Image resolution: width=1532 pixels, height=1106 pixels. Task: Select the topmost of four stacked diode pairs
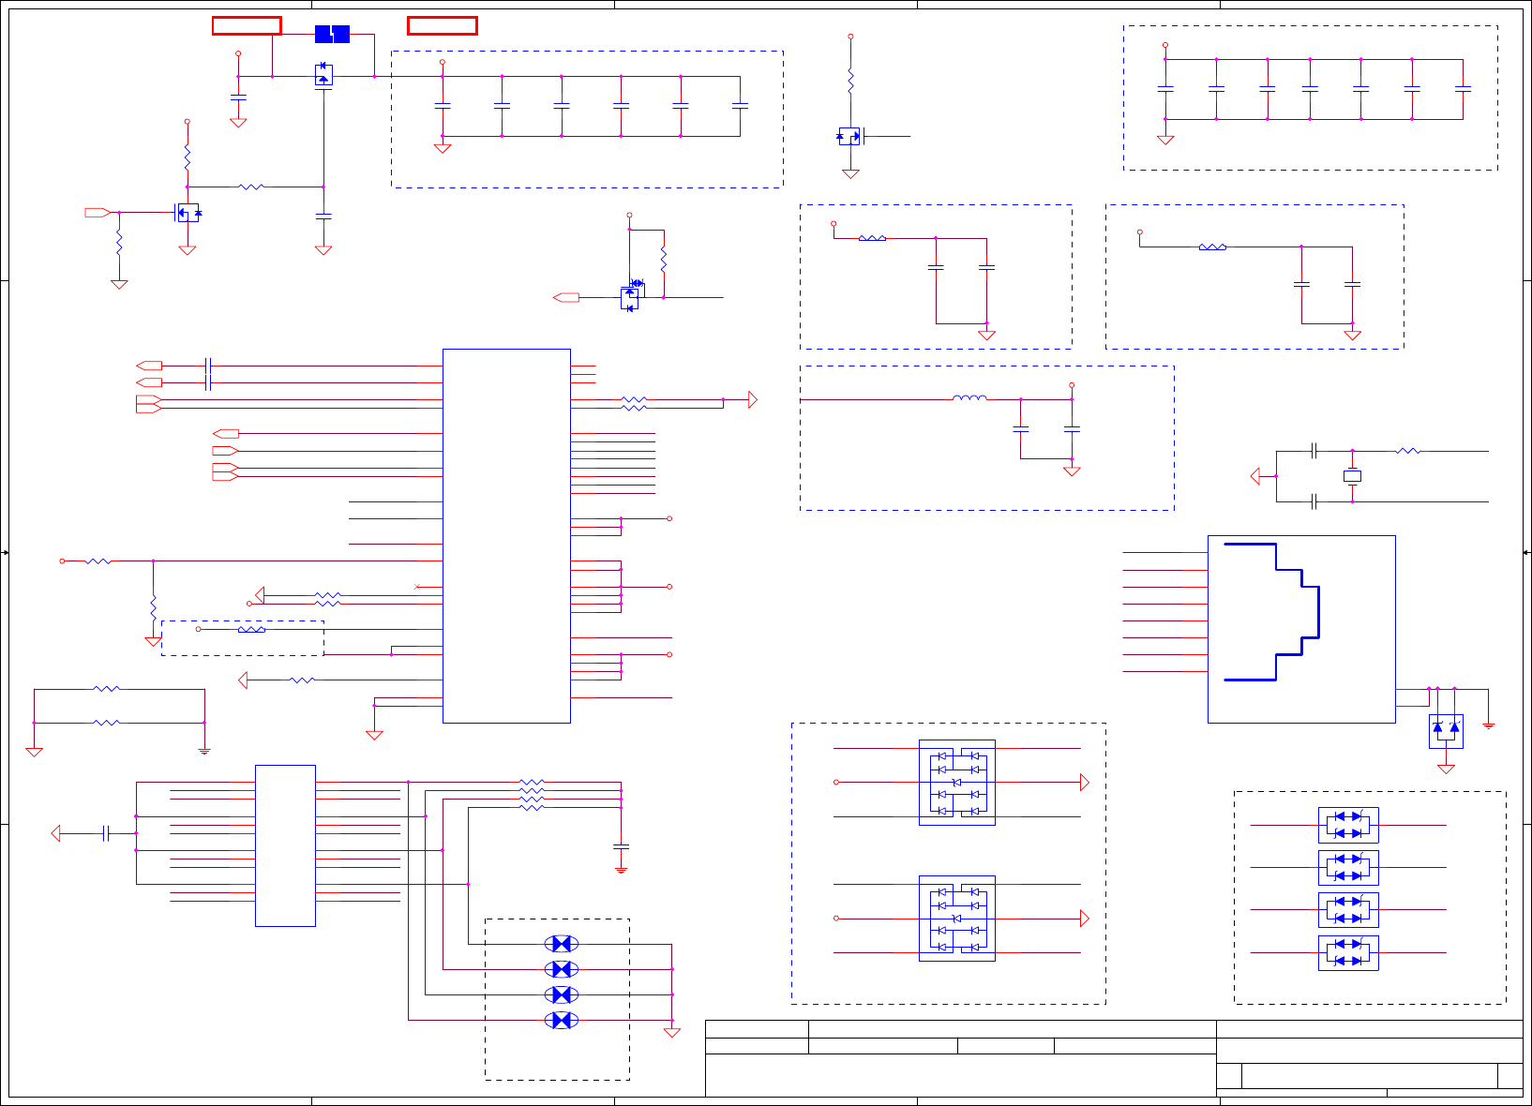point(1348,825)
